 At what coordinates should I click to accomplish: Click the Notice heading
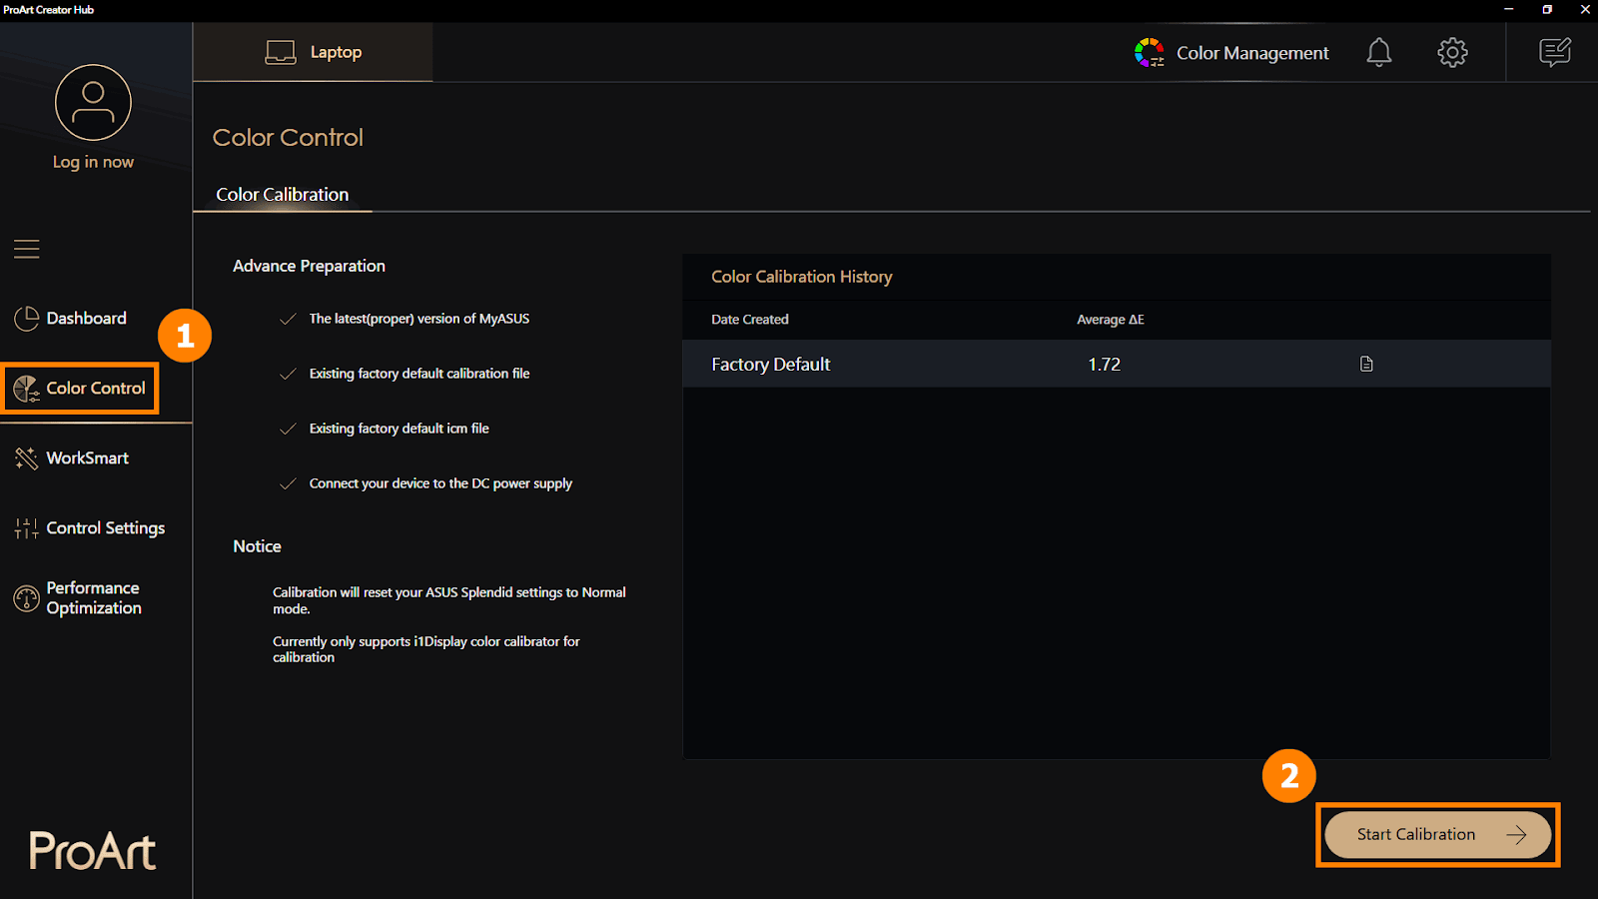click(x=257, y=546)
